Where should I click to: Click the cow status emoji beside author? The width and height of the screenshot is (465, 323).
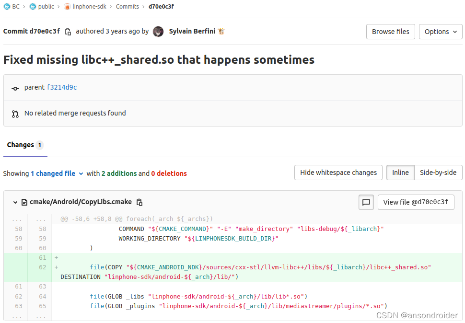pos(221,31)
